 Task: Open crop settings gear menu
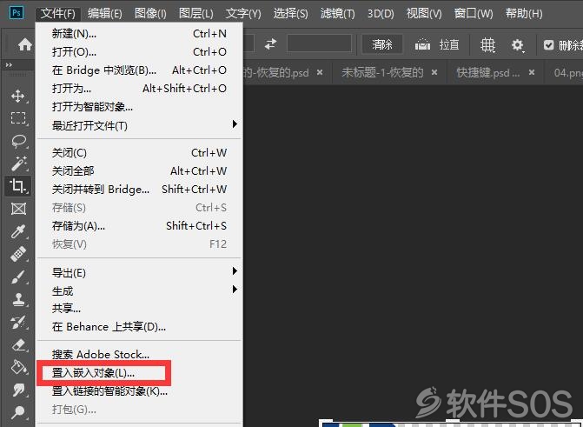[518, 45]
